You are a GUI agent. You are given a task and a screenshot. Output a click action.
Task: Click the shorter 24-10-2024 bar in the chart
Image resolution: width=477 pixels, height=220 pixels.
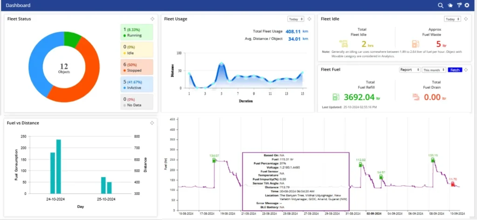pos(53,173)
